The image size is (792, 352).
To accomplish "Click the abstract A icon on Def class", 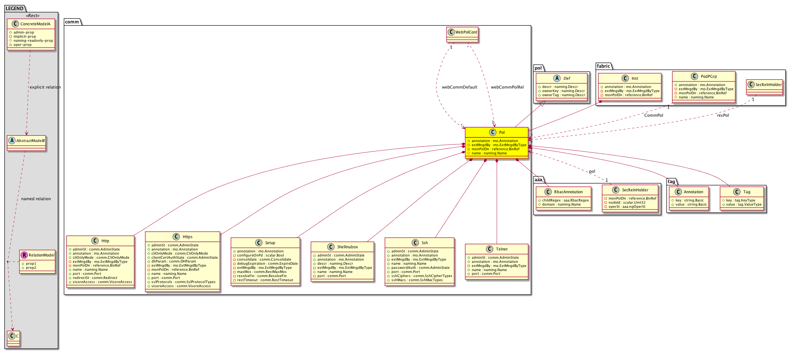I will 557,78.
